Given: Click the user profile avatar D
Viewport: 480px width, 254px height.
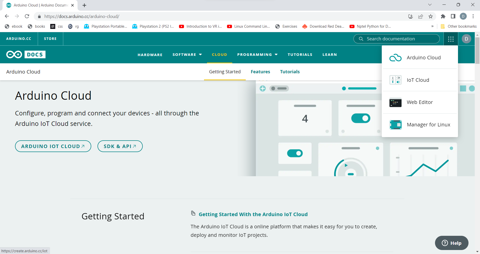Looking at the screenshot, I should [x=466, y=39].
